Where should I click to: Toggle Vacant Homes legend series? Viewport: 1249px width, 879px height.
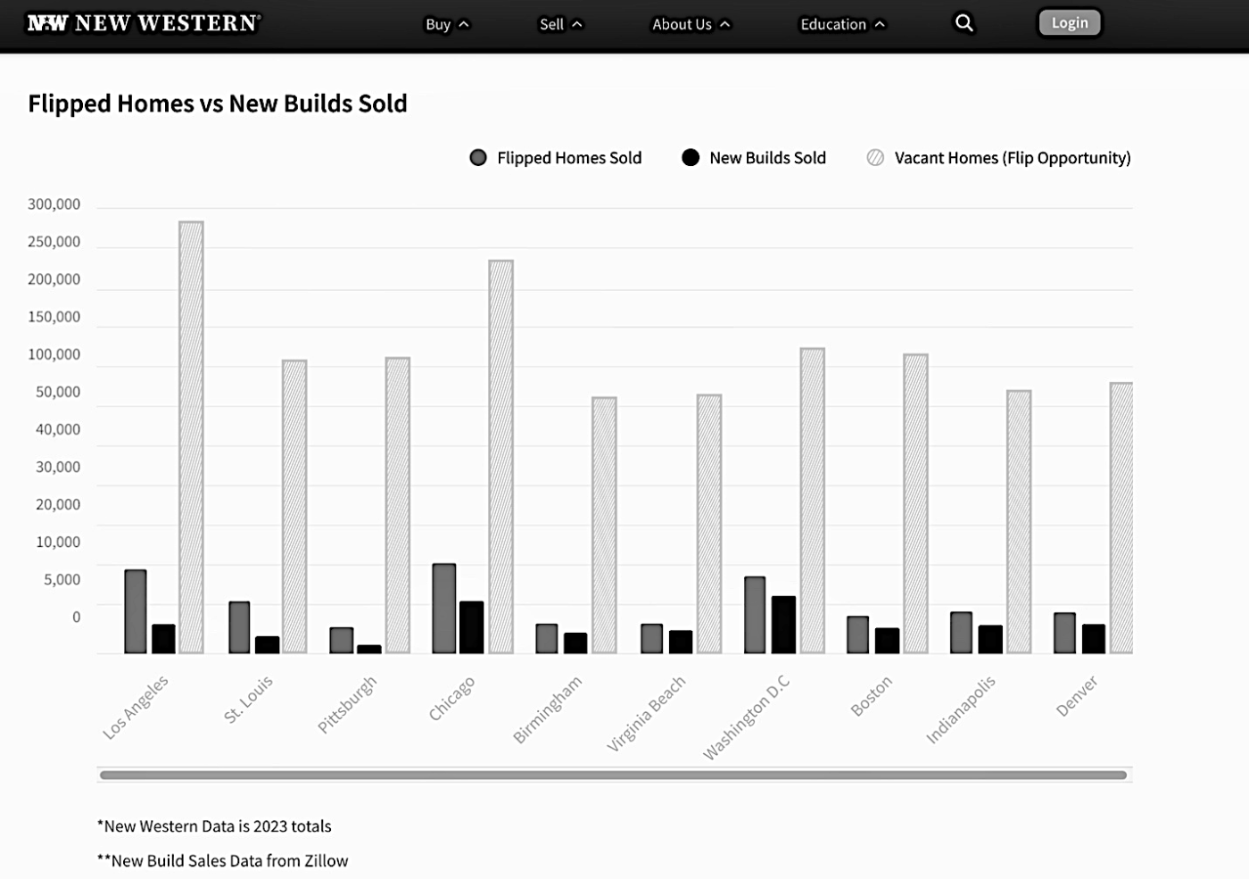(x=998, y=158)
